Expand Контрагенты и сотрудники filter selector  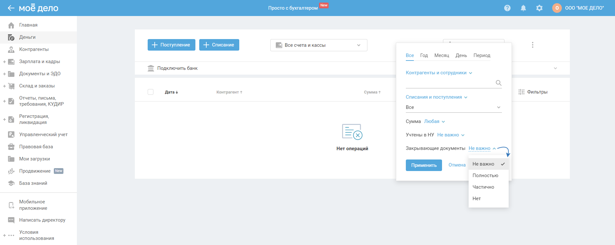coord(439,73)
